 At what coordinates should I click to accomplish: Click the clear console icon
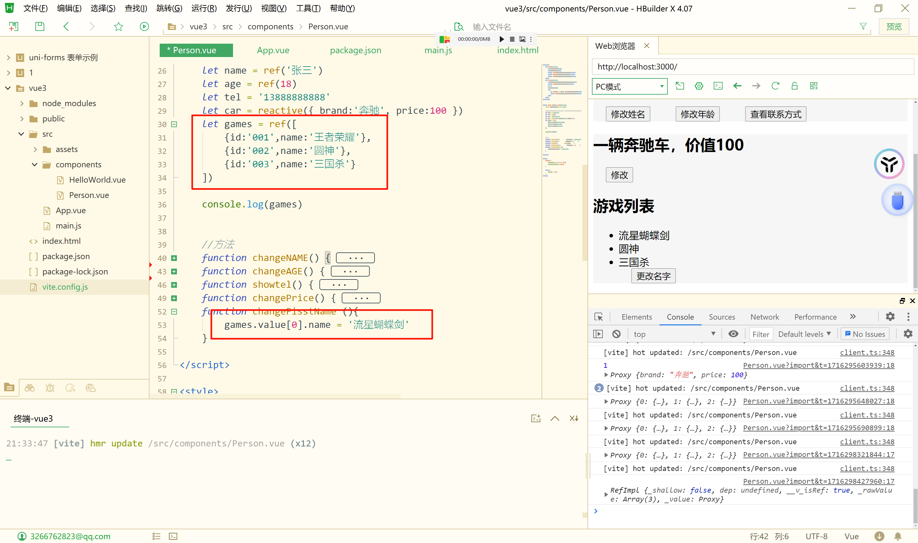pyautogui.click(x=616, y=334)
